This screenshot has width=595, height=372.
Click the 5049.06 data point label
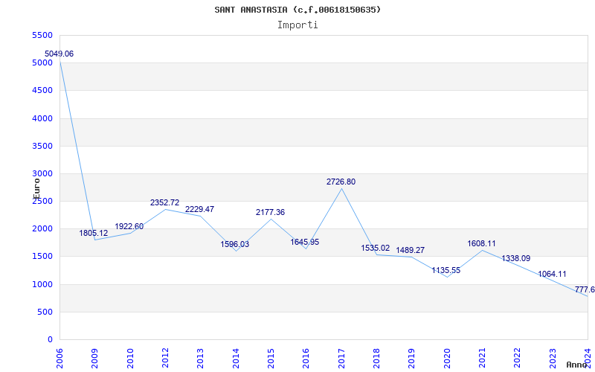click(59, 54)
